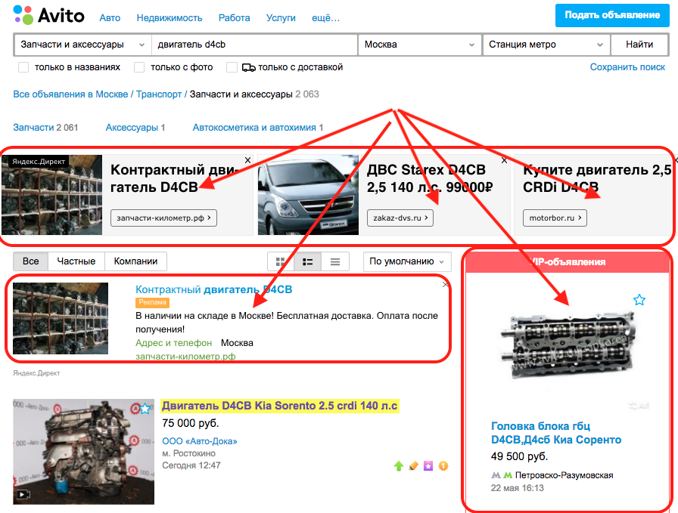Screen dimensions: 678x513
Task: Click Адрес и телефон link
Action: coord(173,343)
